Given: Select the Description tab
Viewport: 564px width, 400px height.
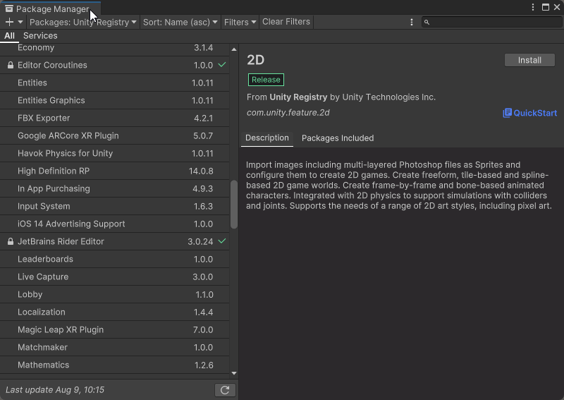Looking at the screenshot, I should 267,138.
